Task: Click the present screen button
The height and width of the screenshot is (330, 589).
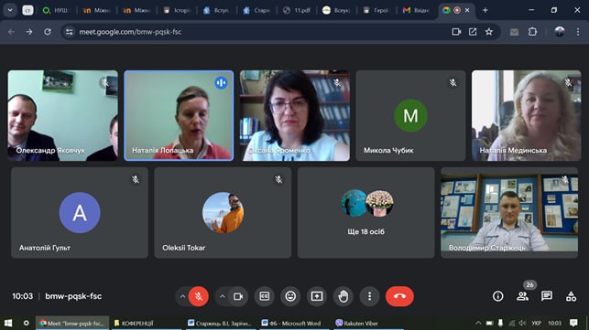Action: [317, 296]
